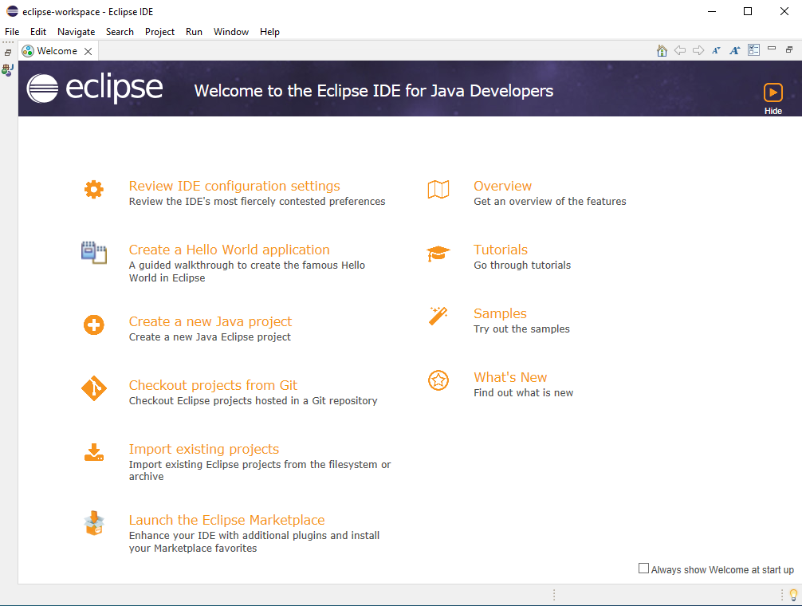This screenshot has height=606, width=802.
Task: Open the Overview link
Action: (x=502, y=186)
